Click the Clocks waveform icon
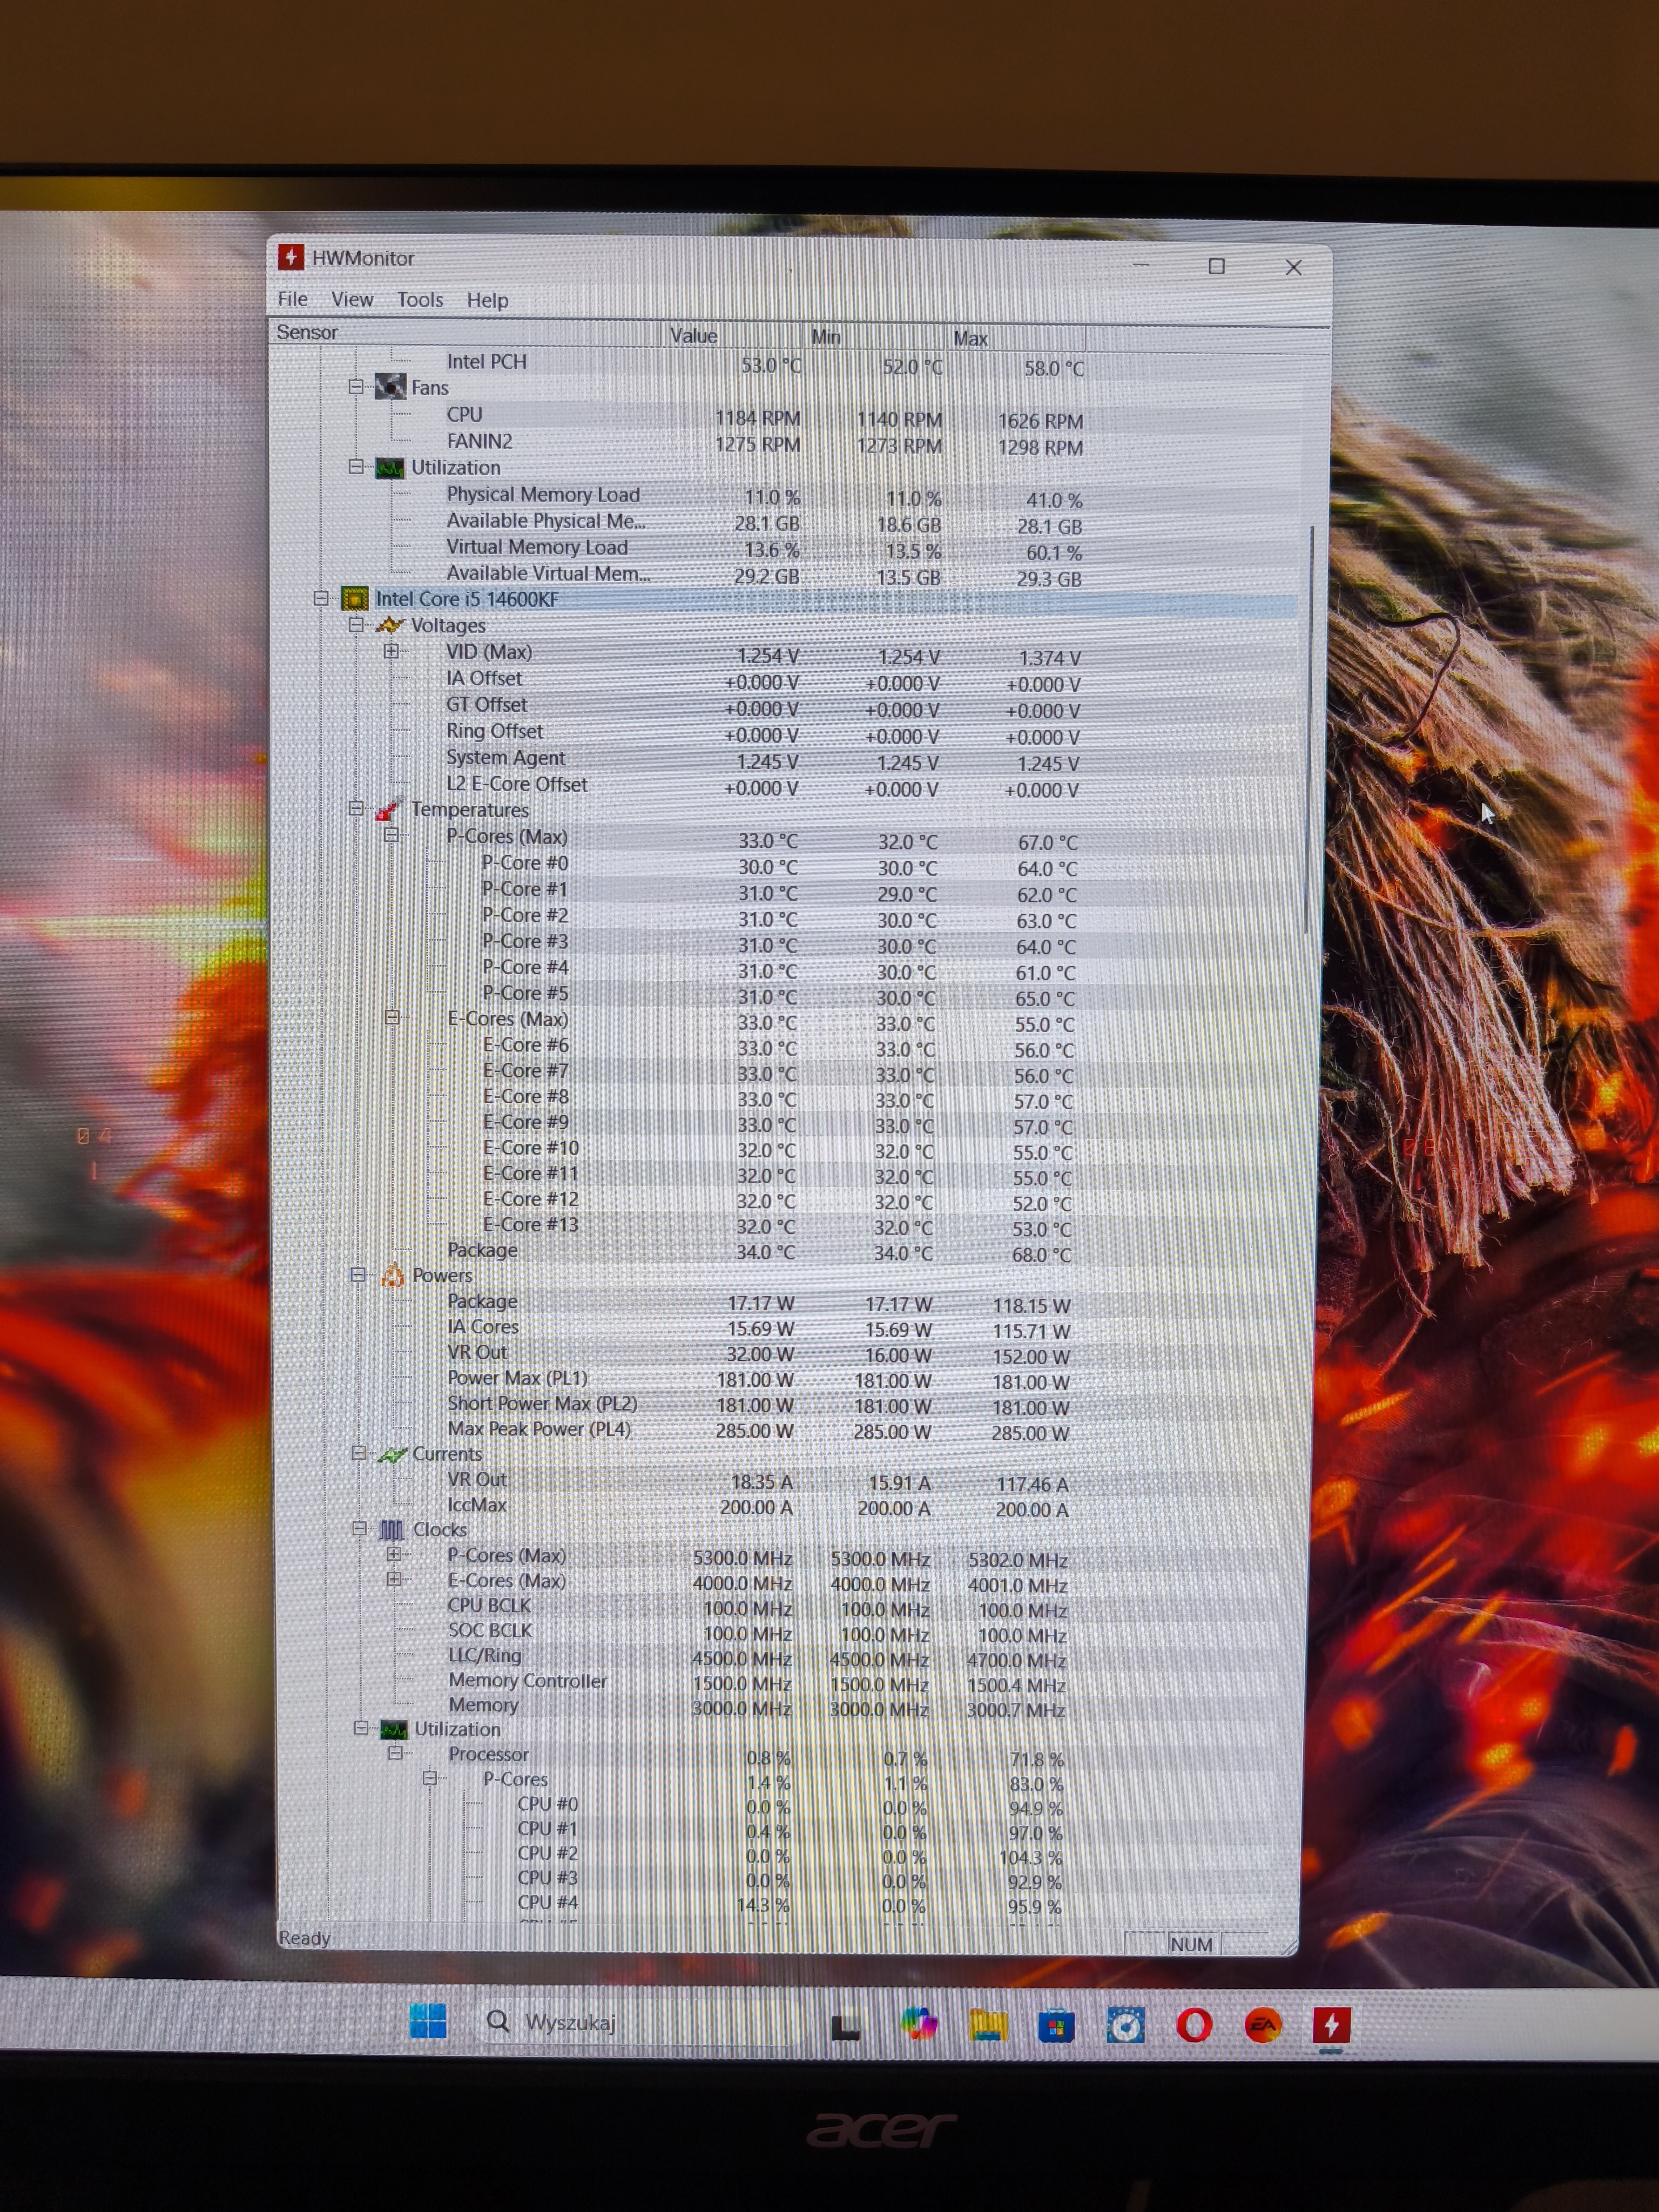 click(x=393, y=1530)
